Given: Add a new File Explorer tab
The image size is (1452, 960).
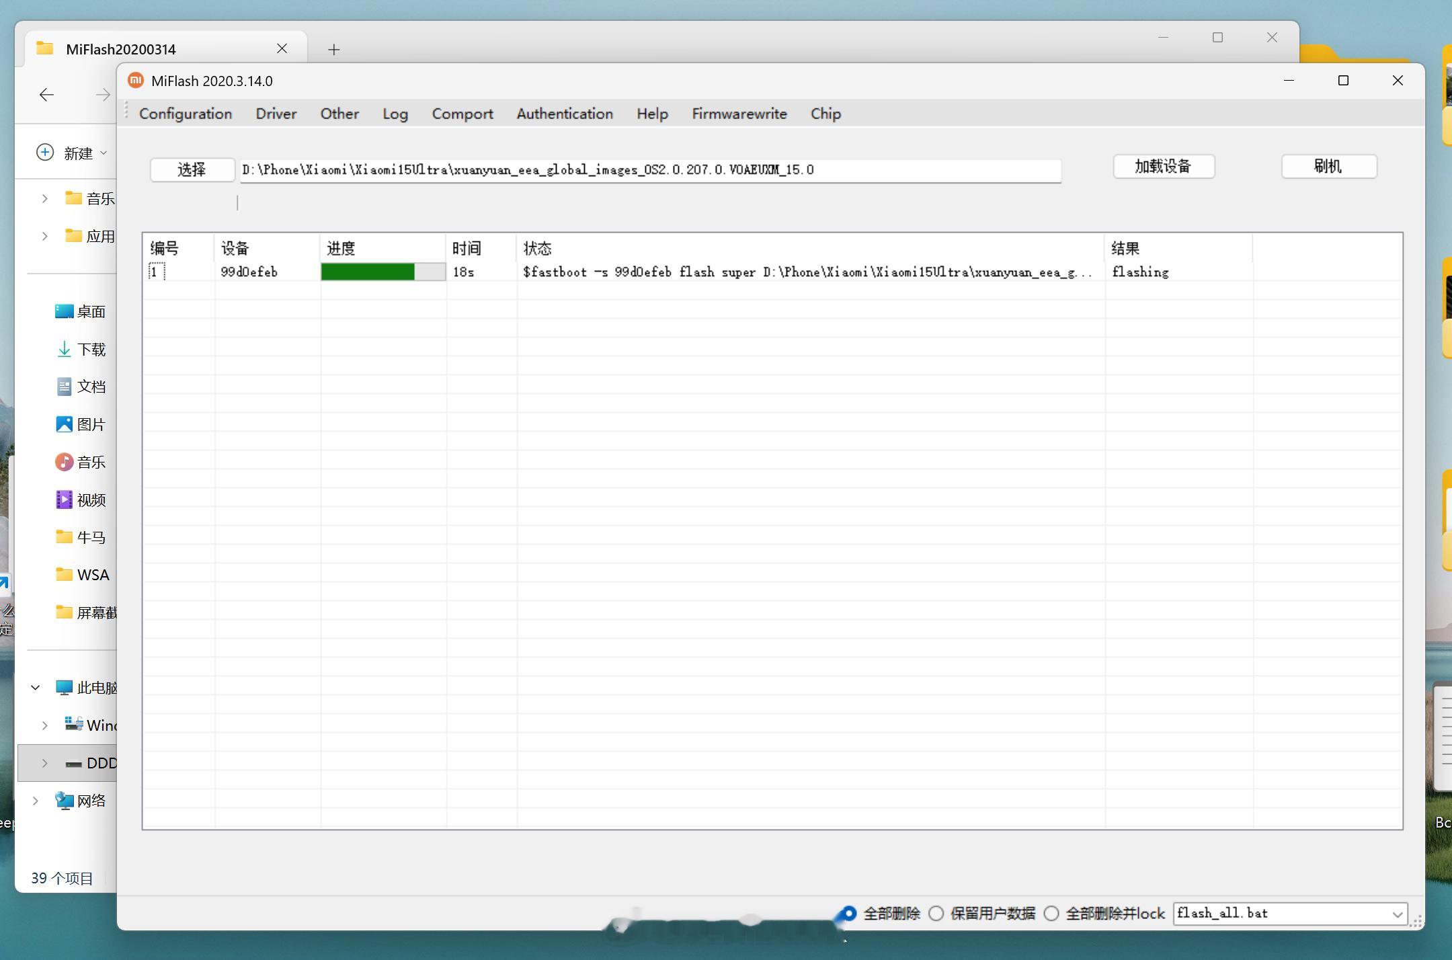Looking at the screenshot, I should (x=333, y=49).
